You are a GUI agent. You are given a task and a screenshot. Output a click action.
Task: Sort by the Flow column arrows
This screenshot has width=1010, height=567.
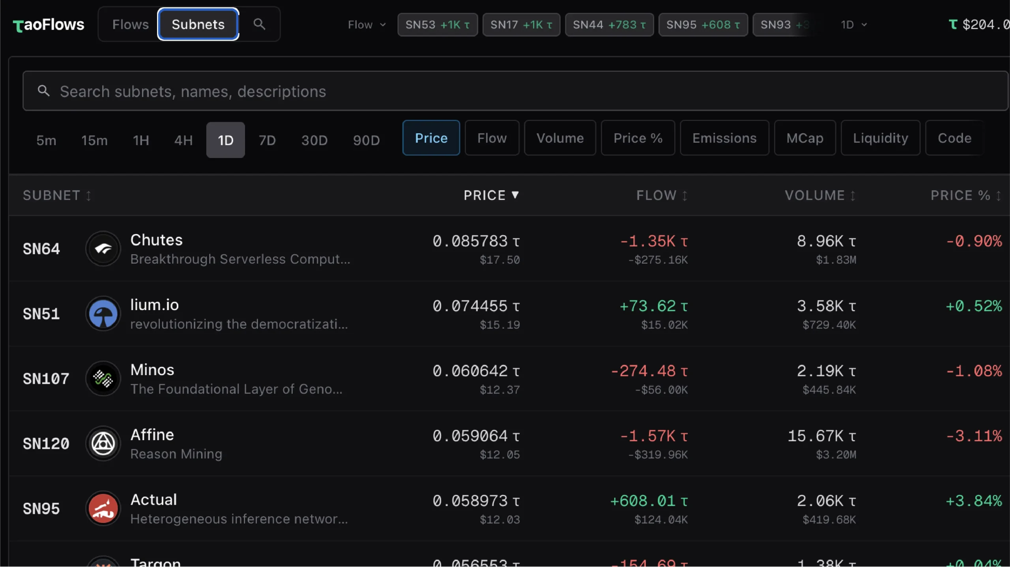click(x=685, y=195)
